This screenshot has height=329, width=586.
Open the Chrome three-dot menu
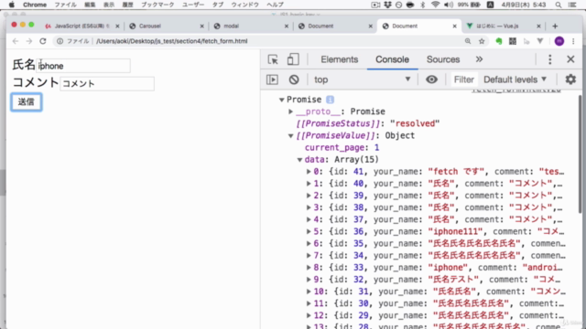pos(574,41)
